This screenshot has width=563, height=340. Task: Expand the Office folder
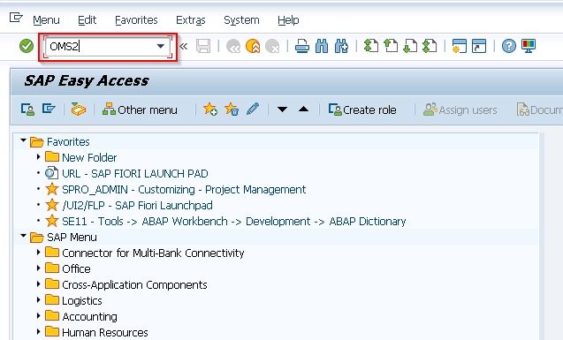tap(38, 268)
